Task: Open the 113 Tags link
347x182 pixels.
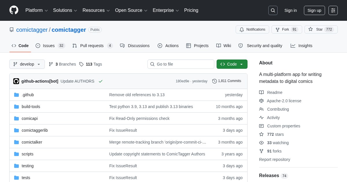Action: [91, 64]
